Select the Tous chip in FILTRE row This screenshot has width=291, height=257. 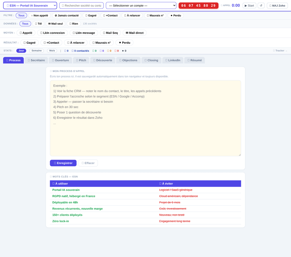click(21, 15)
